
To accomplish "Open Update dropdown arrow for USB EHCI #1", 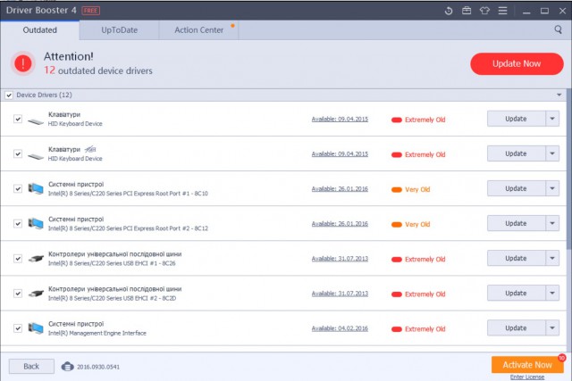I will (552, 258).
